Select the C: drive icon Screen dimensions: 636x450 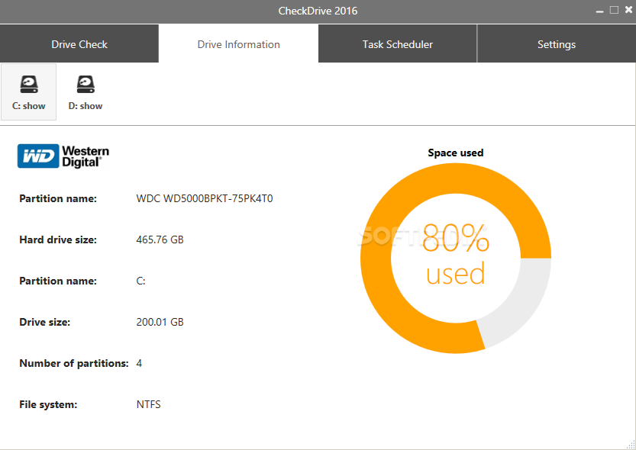point(28,92)
